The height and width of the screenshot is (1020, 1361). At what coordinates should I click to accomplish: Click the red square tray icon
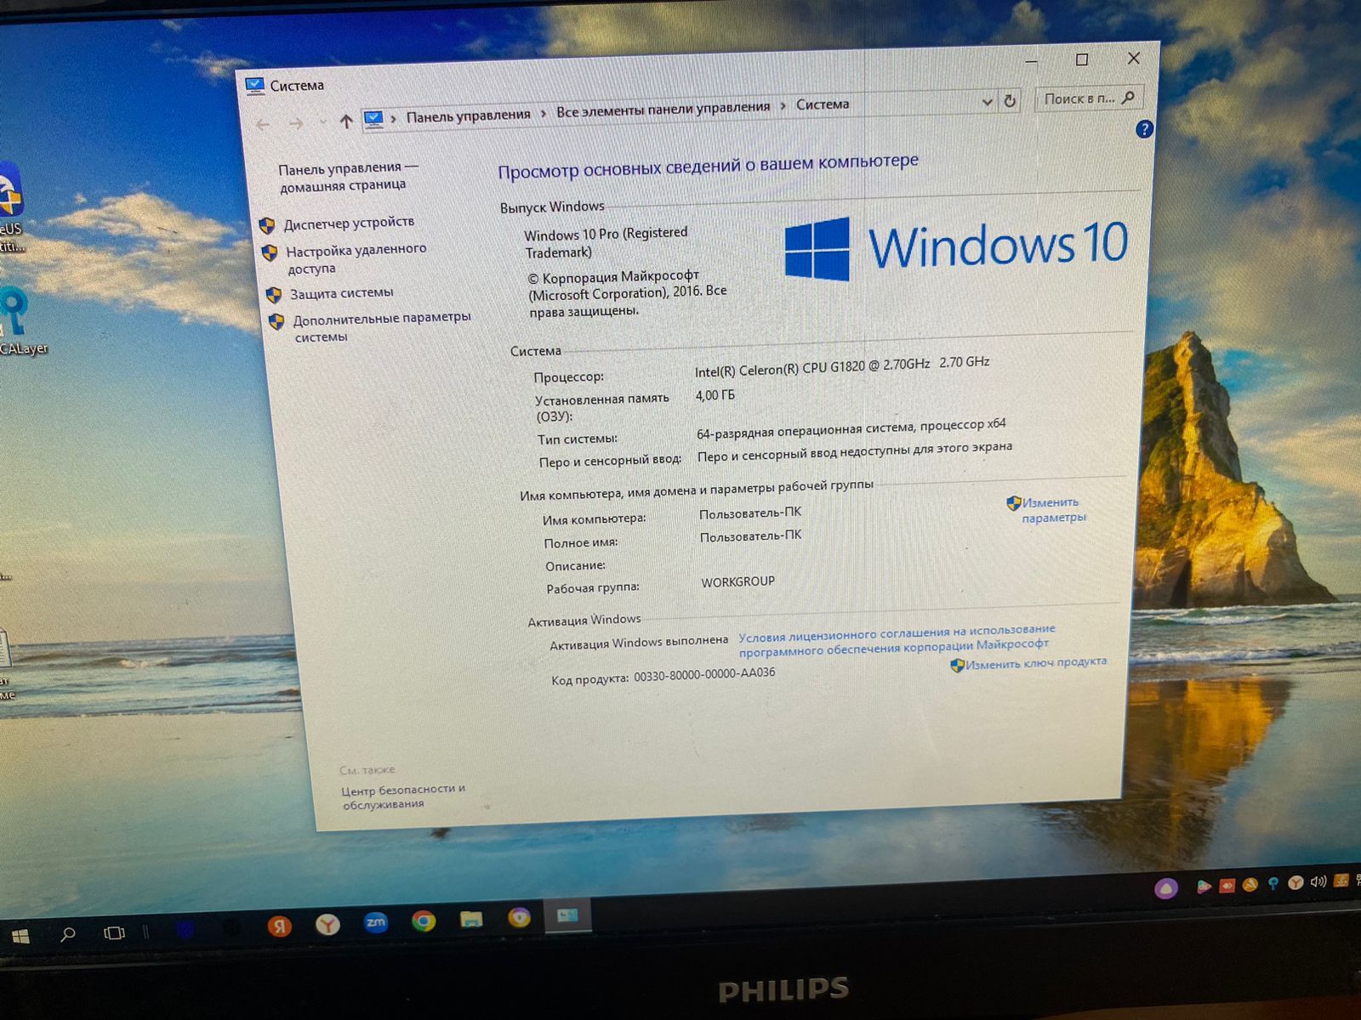[1226, 886]
